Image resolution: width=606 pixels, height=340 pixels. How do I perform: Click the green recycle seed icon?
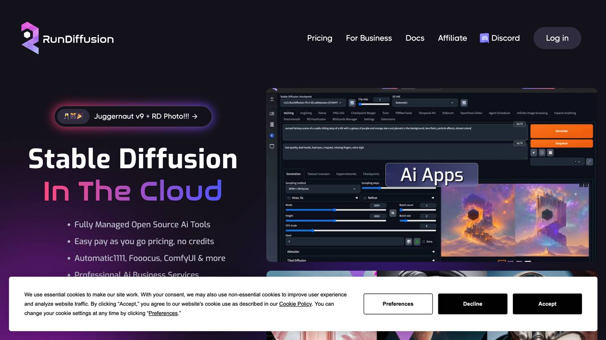click(x=417, y=242)
